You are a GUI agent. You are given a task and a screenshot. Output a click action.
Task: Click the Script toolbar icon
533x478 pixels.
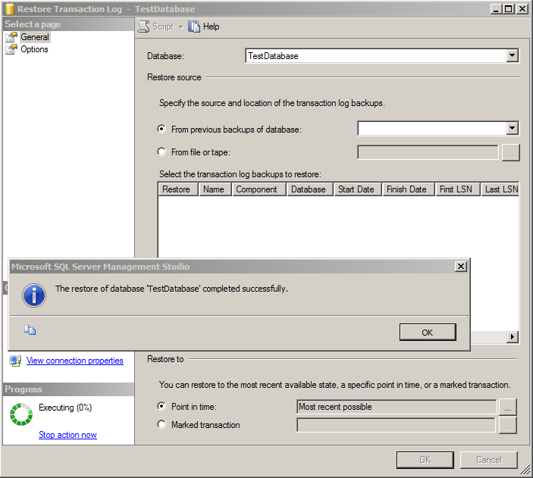[x=144, y=27]
